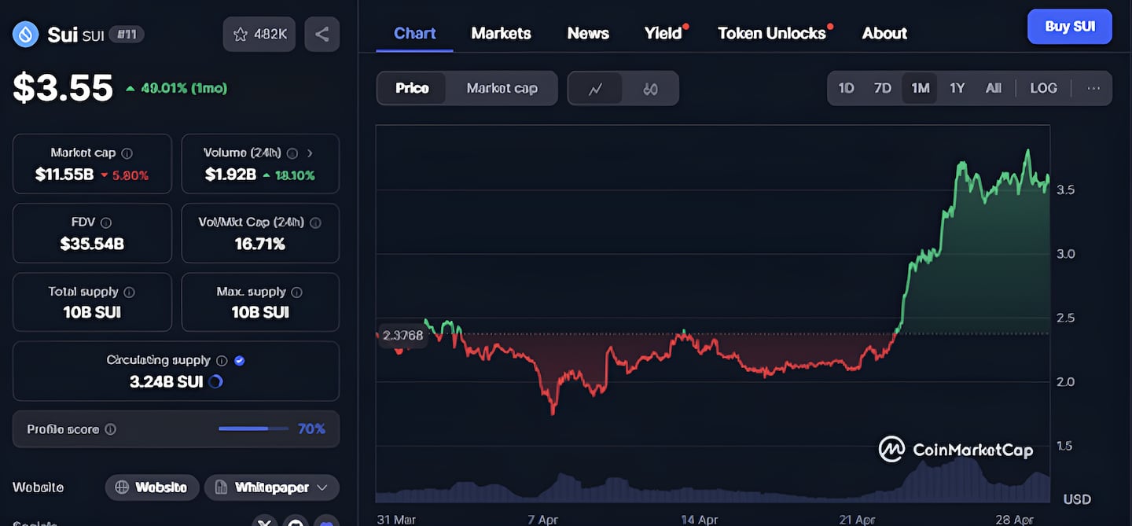Image resolution: width=1132 pixels, height=526 pixels.
Task: Click the 3.24B SUI circulating supply value
Action: [167, 382]
